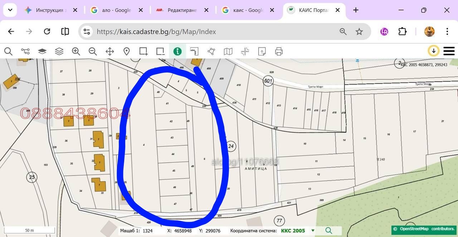The image size is (458, 237).
Task: Go back to the previous page
Action: pos(11,31)
